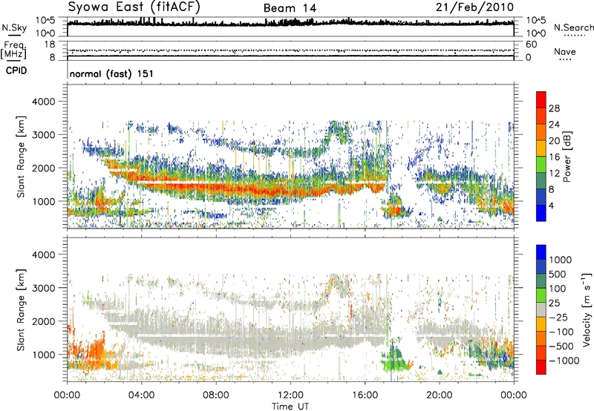The height and width of the screenshot is (411, 594).
Task: Click the orange green-bordered Power patch after 16:00
Action: (395, 210)
